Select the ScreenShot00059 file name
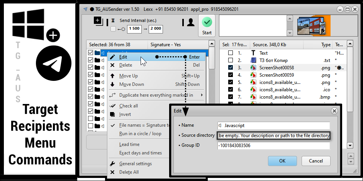The height and width of the screenshot is (181, 363). 276,75
